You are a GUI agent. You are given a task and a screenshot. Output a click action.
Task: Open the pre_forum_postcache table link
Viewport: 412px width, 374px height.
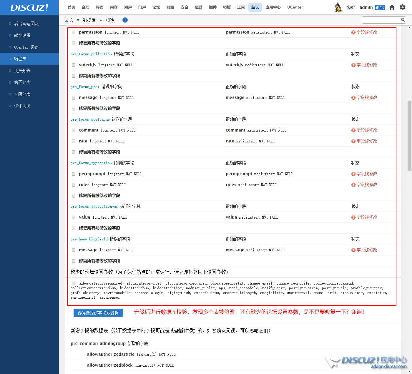(90, 119)
